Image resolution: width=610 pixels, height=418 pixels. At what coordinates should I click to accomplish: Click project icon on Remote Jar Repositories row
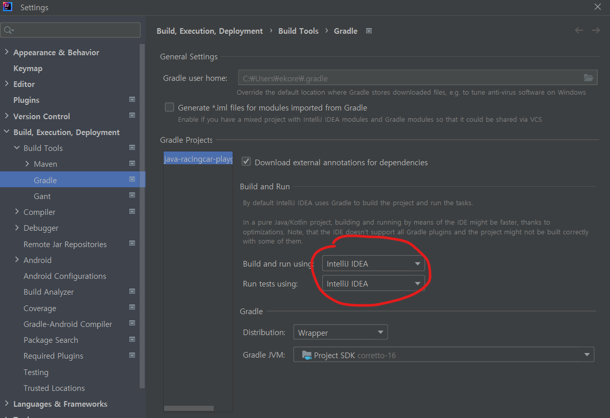coord(132,244)
